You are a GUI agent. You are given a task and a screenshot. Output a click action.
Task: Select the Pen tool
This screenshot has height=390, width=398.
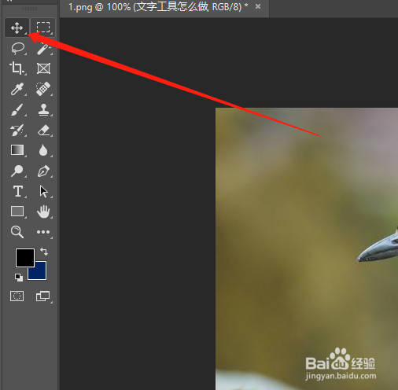[43, 171]
